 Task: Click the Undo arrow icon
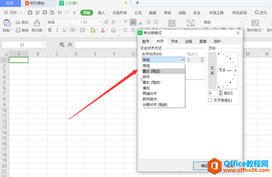coord(59,13)
